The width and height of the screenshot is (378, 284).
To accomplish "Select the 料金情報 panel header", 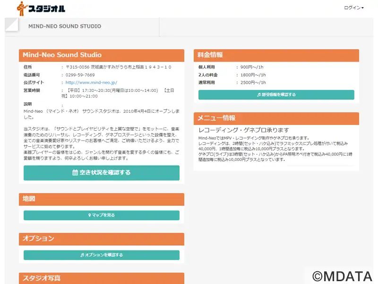I will click(276, 55).
